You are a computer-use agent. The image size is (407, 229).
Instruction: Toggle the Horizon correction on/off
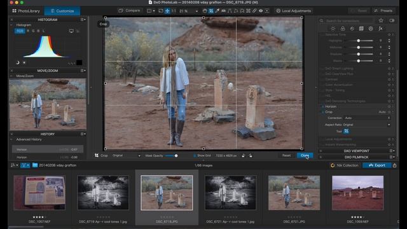pyautogui.click(x=323, y=106)
